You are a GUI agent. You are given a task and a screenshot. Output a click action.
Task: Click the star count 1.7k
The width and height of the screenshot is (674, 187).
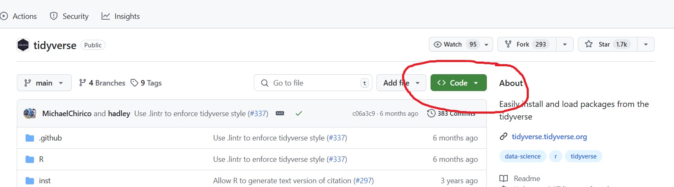click(622, 44)
